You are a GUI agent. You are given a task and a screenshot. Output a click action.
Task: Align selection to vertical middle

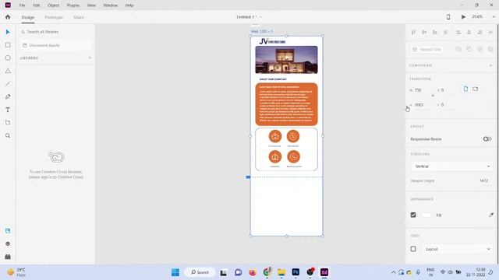pos(424,32)
